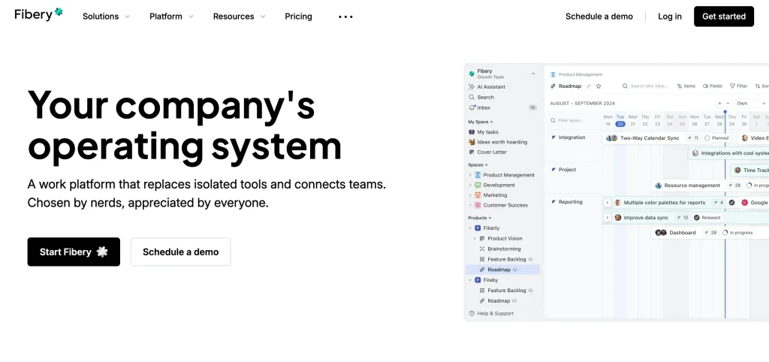The height and width of the screenshot is (362, 769).
Task: Click Schedule a demo in the top header
Action: 599,17
